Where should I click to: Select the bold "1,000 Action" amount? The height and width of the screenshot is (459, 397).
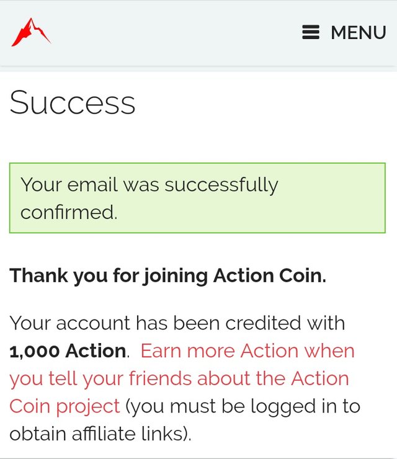point(68,351)
